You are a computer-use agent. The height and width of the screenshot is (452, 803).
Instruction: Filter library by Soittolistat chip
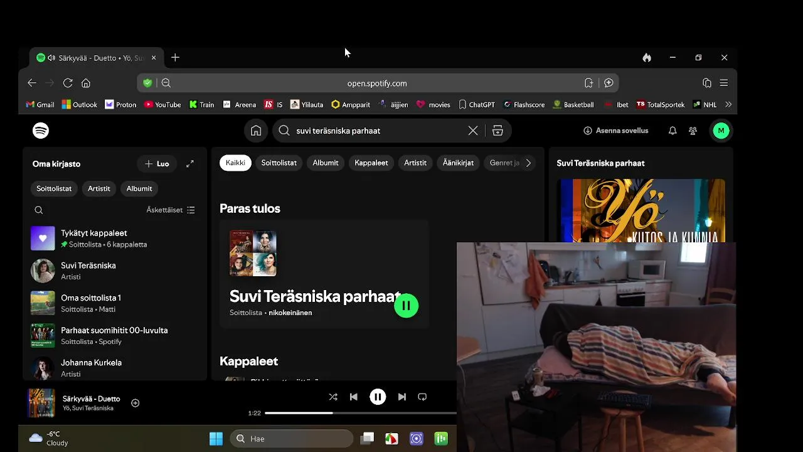coord(54,188)
